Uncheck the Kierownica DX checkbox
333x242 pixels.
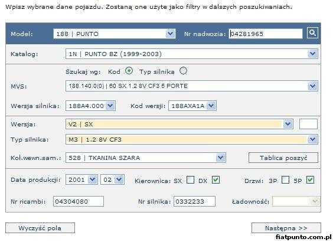click(x=216, y=180)
